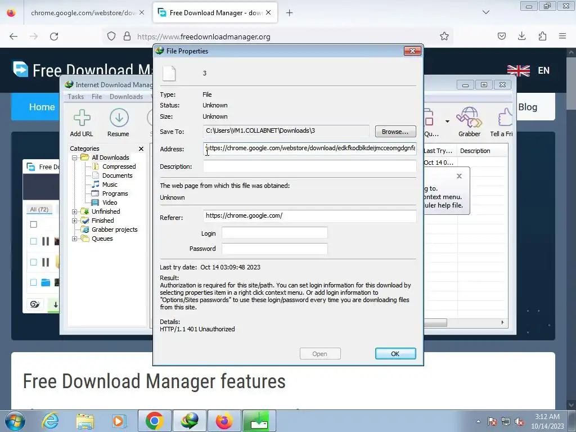The image size is (576, 432).
Task: Click the Tell a Friend toolbar icon
Action: [505, 118]
